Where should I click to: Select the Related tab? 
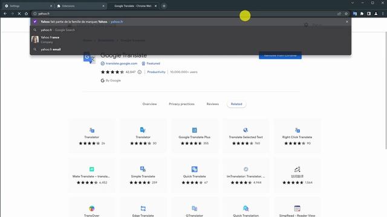[236, 104]
